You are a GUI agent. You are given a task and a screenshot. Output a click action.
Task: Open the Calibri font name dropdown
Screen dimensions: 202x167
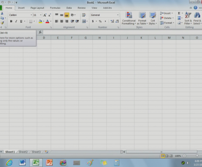click(x=31, y=15)
